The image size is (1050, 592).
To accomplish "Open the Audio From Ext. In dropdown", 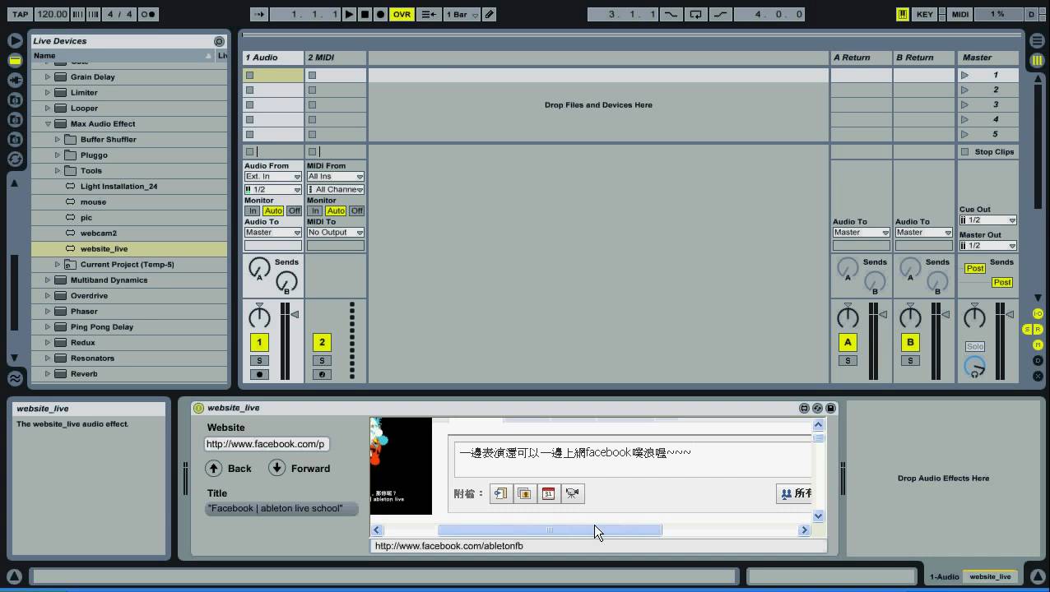I will (273, 177).
